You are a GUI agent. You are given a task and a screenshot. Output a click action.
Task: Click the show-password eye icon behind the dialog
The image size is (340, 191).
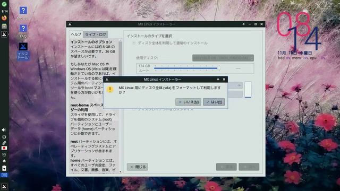click(239, 85)
